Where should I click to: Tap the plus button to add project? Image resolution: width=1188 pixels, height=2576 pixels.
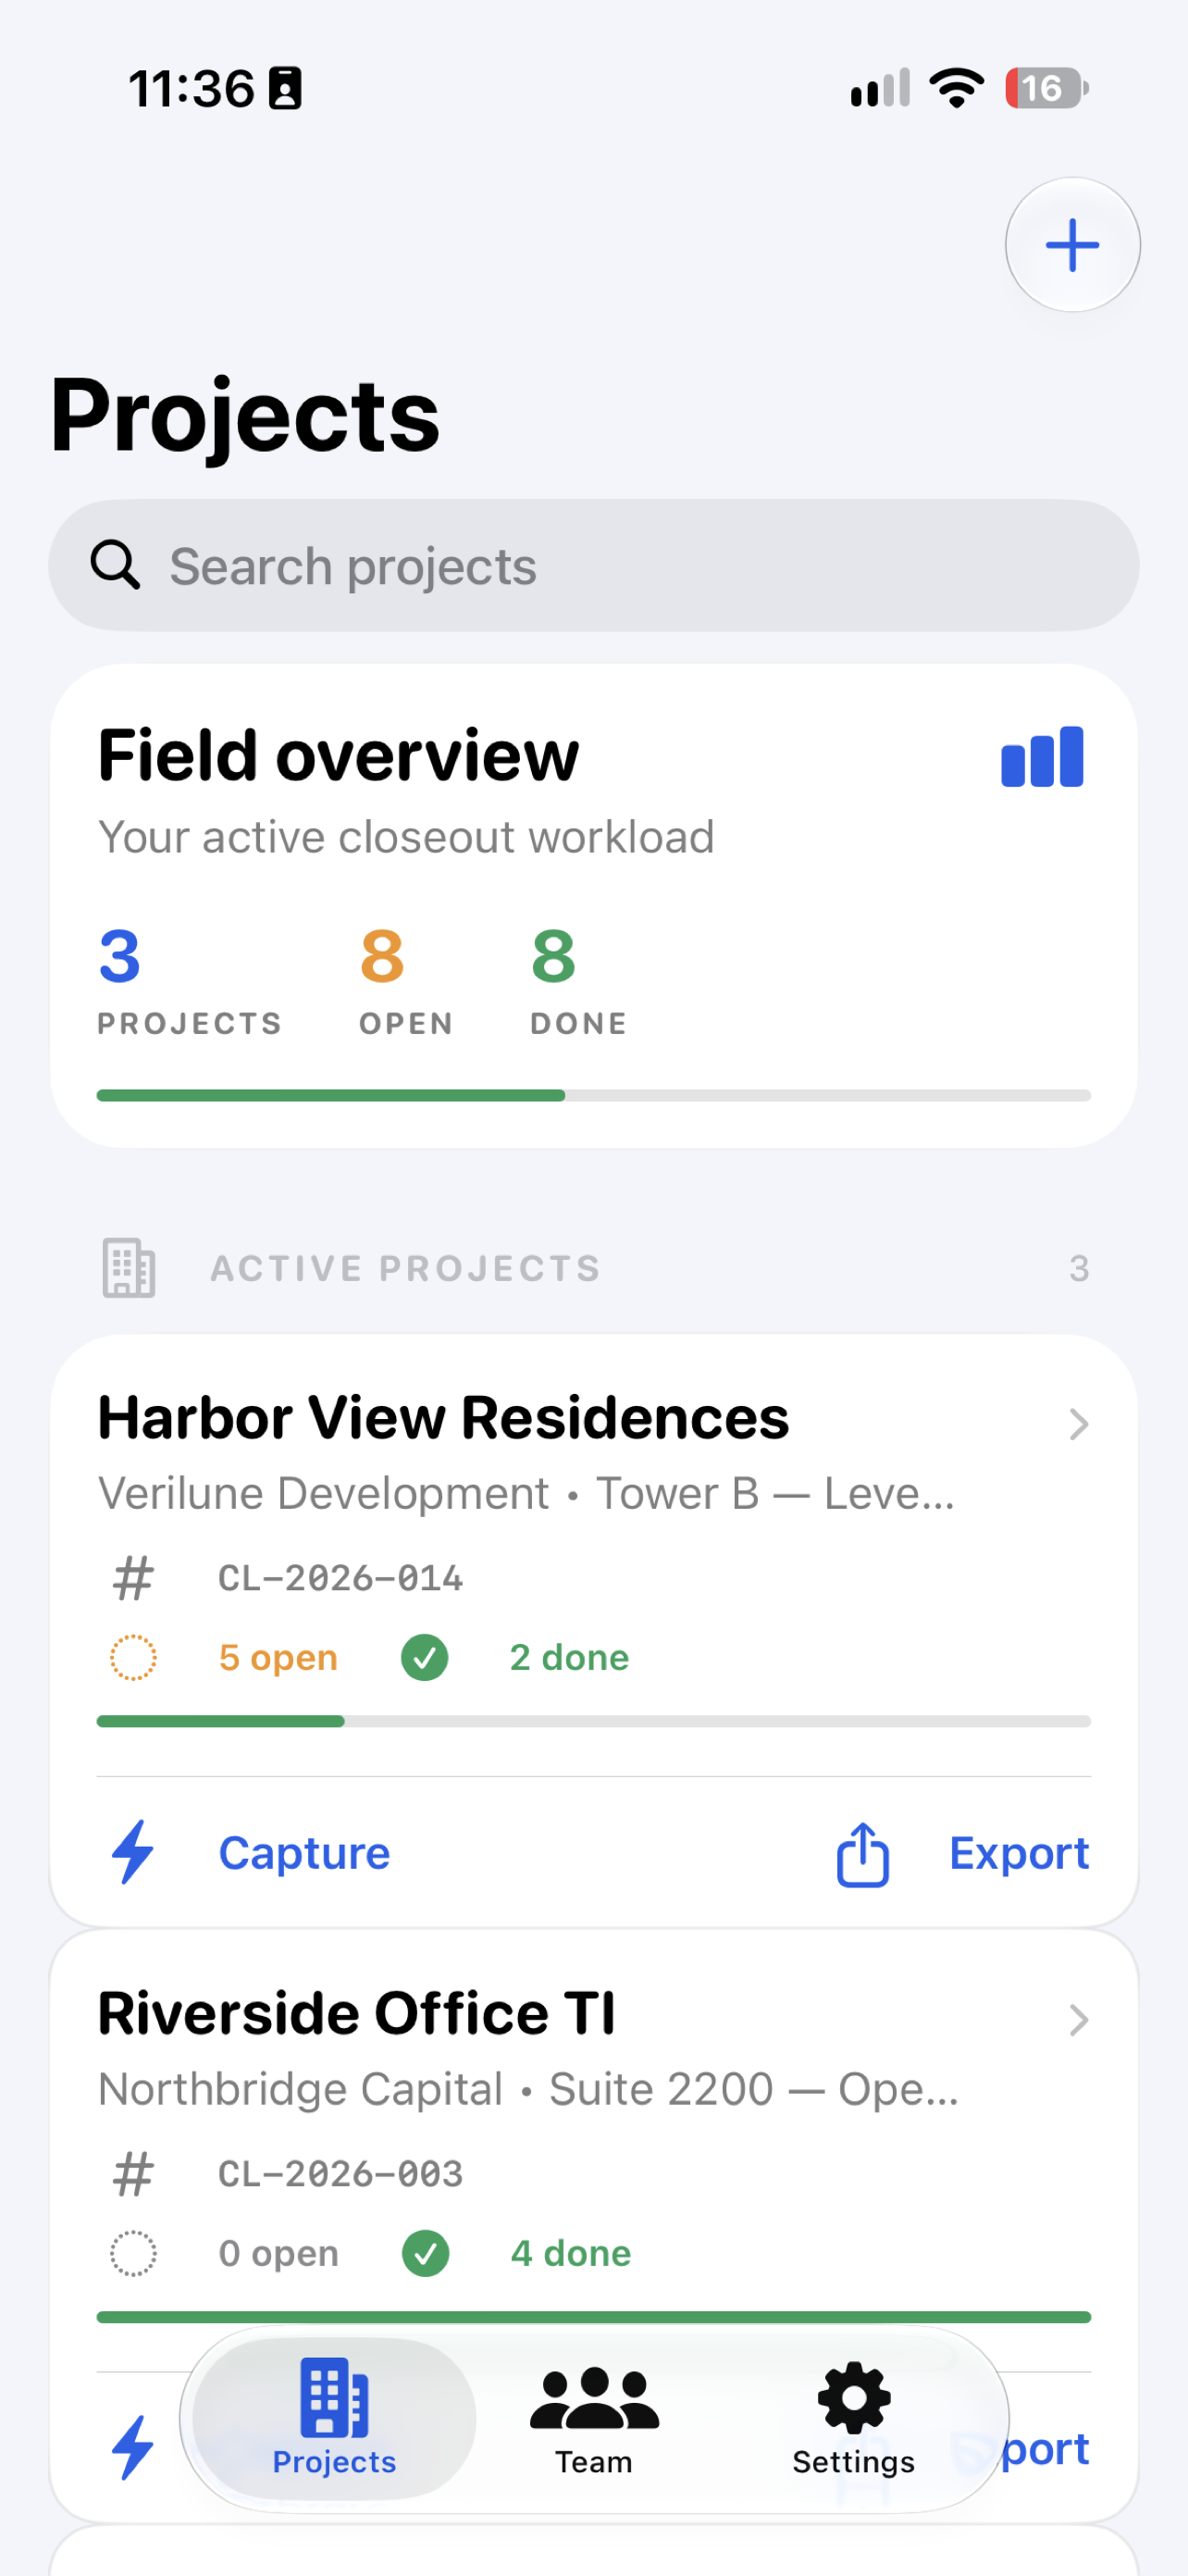pyautogui.click(x=1072, y=245)
